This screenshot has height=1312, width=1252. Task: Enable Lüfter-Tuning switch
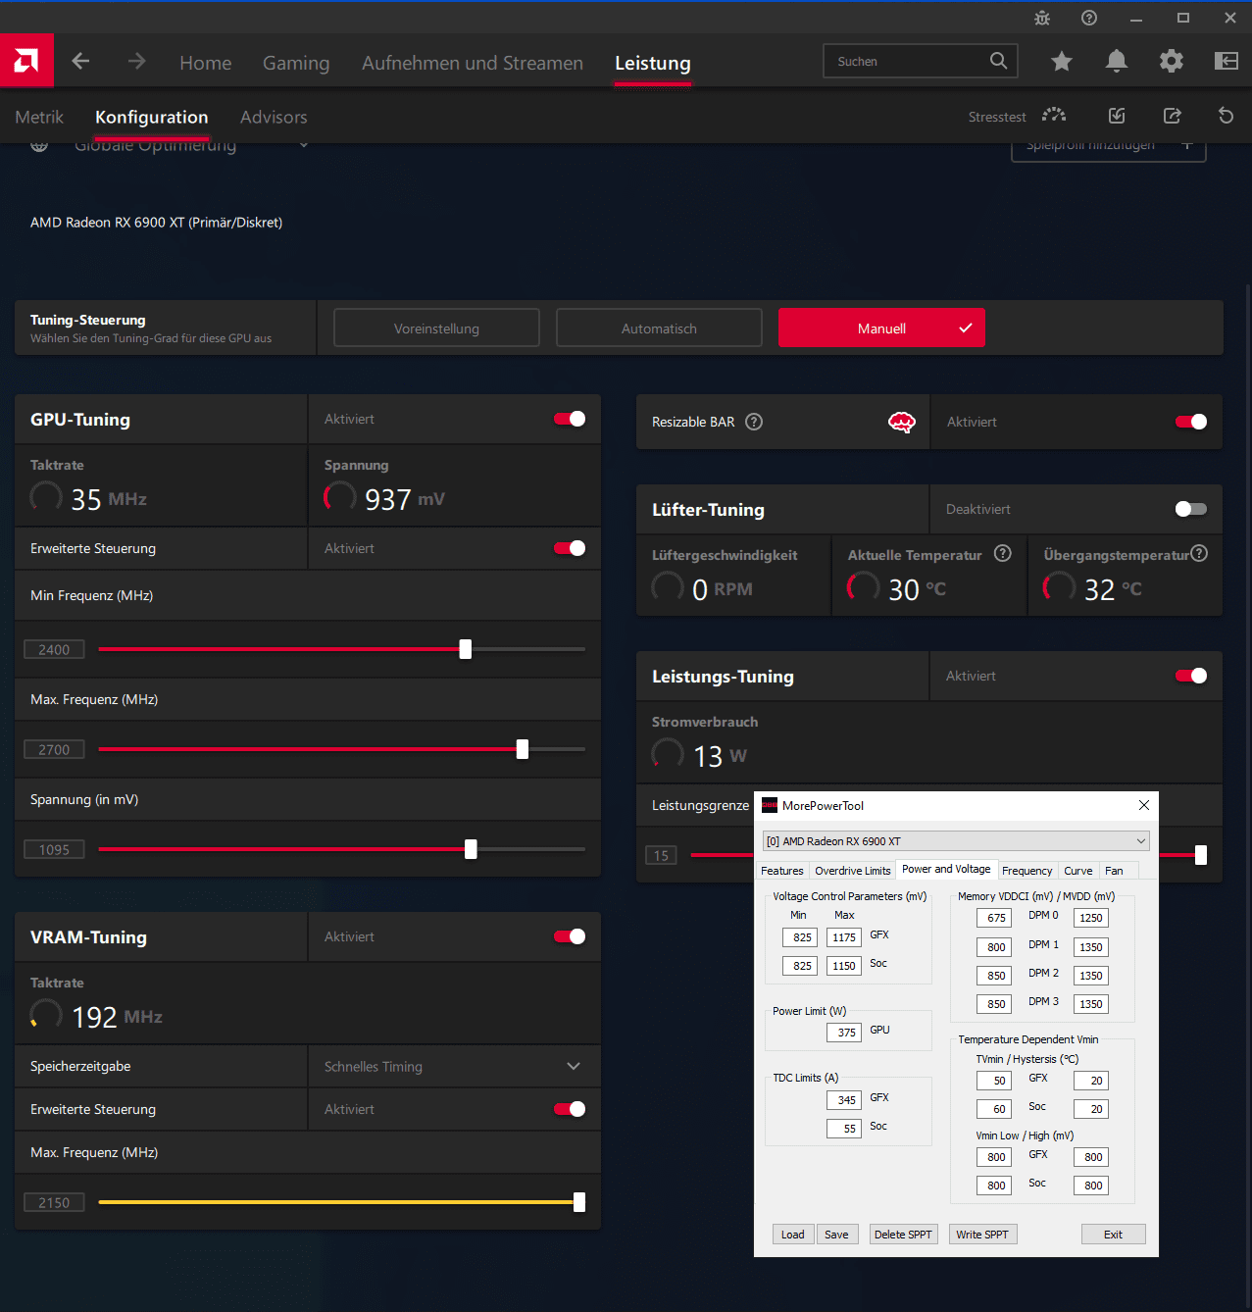tap(1191, 509)
